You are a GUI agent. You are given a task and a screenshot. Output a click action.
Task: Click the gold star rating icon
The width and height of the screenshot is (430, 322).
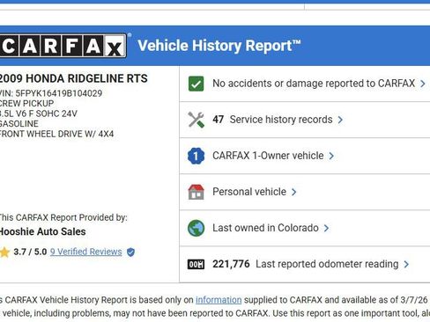(4, 252)
